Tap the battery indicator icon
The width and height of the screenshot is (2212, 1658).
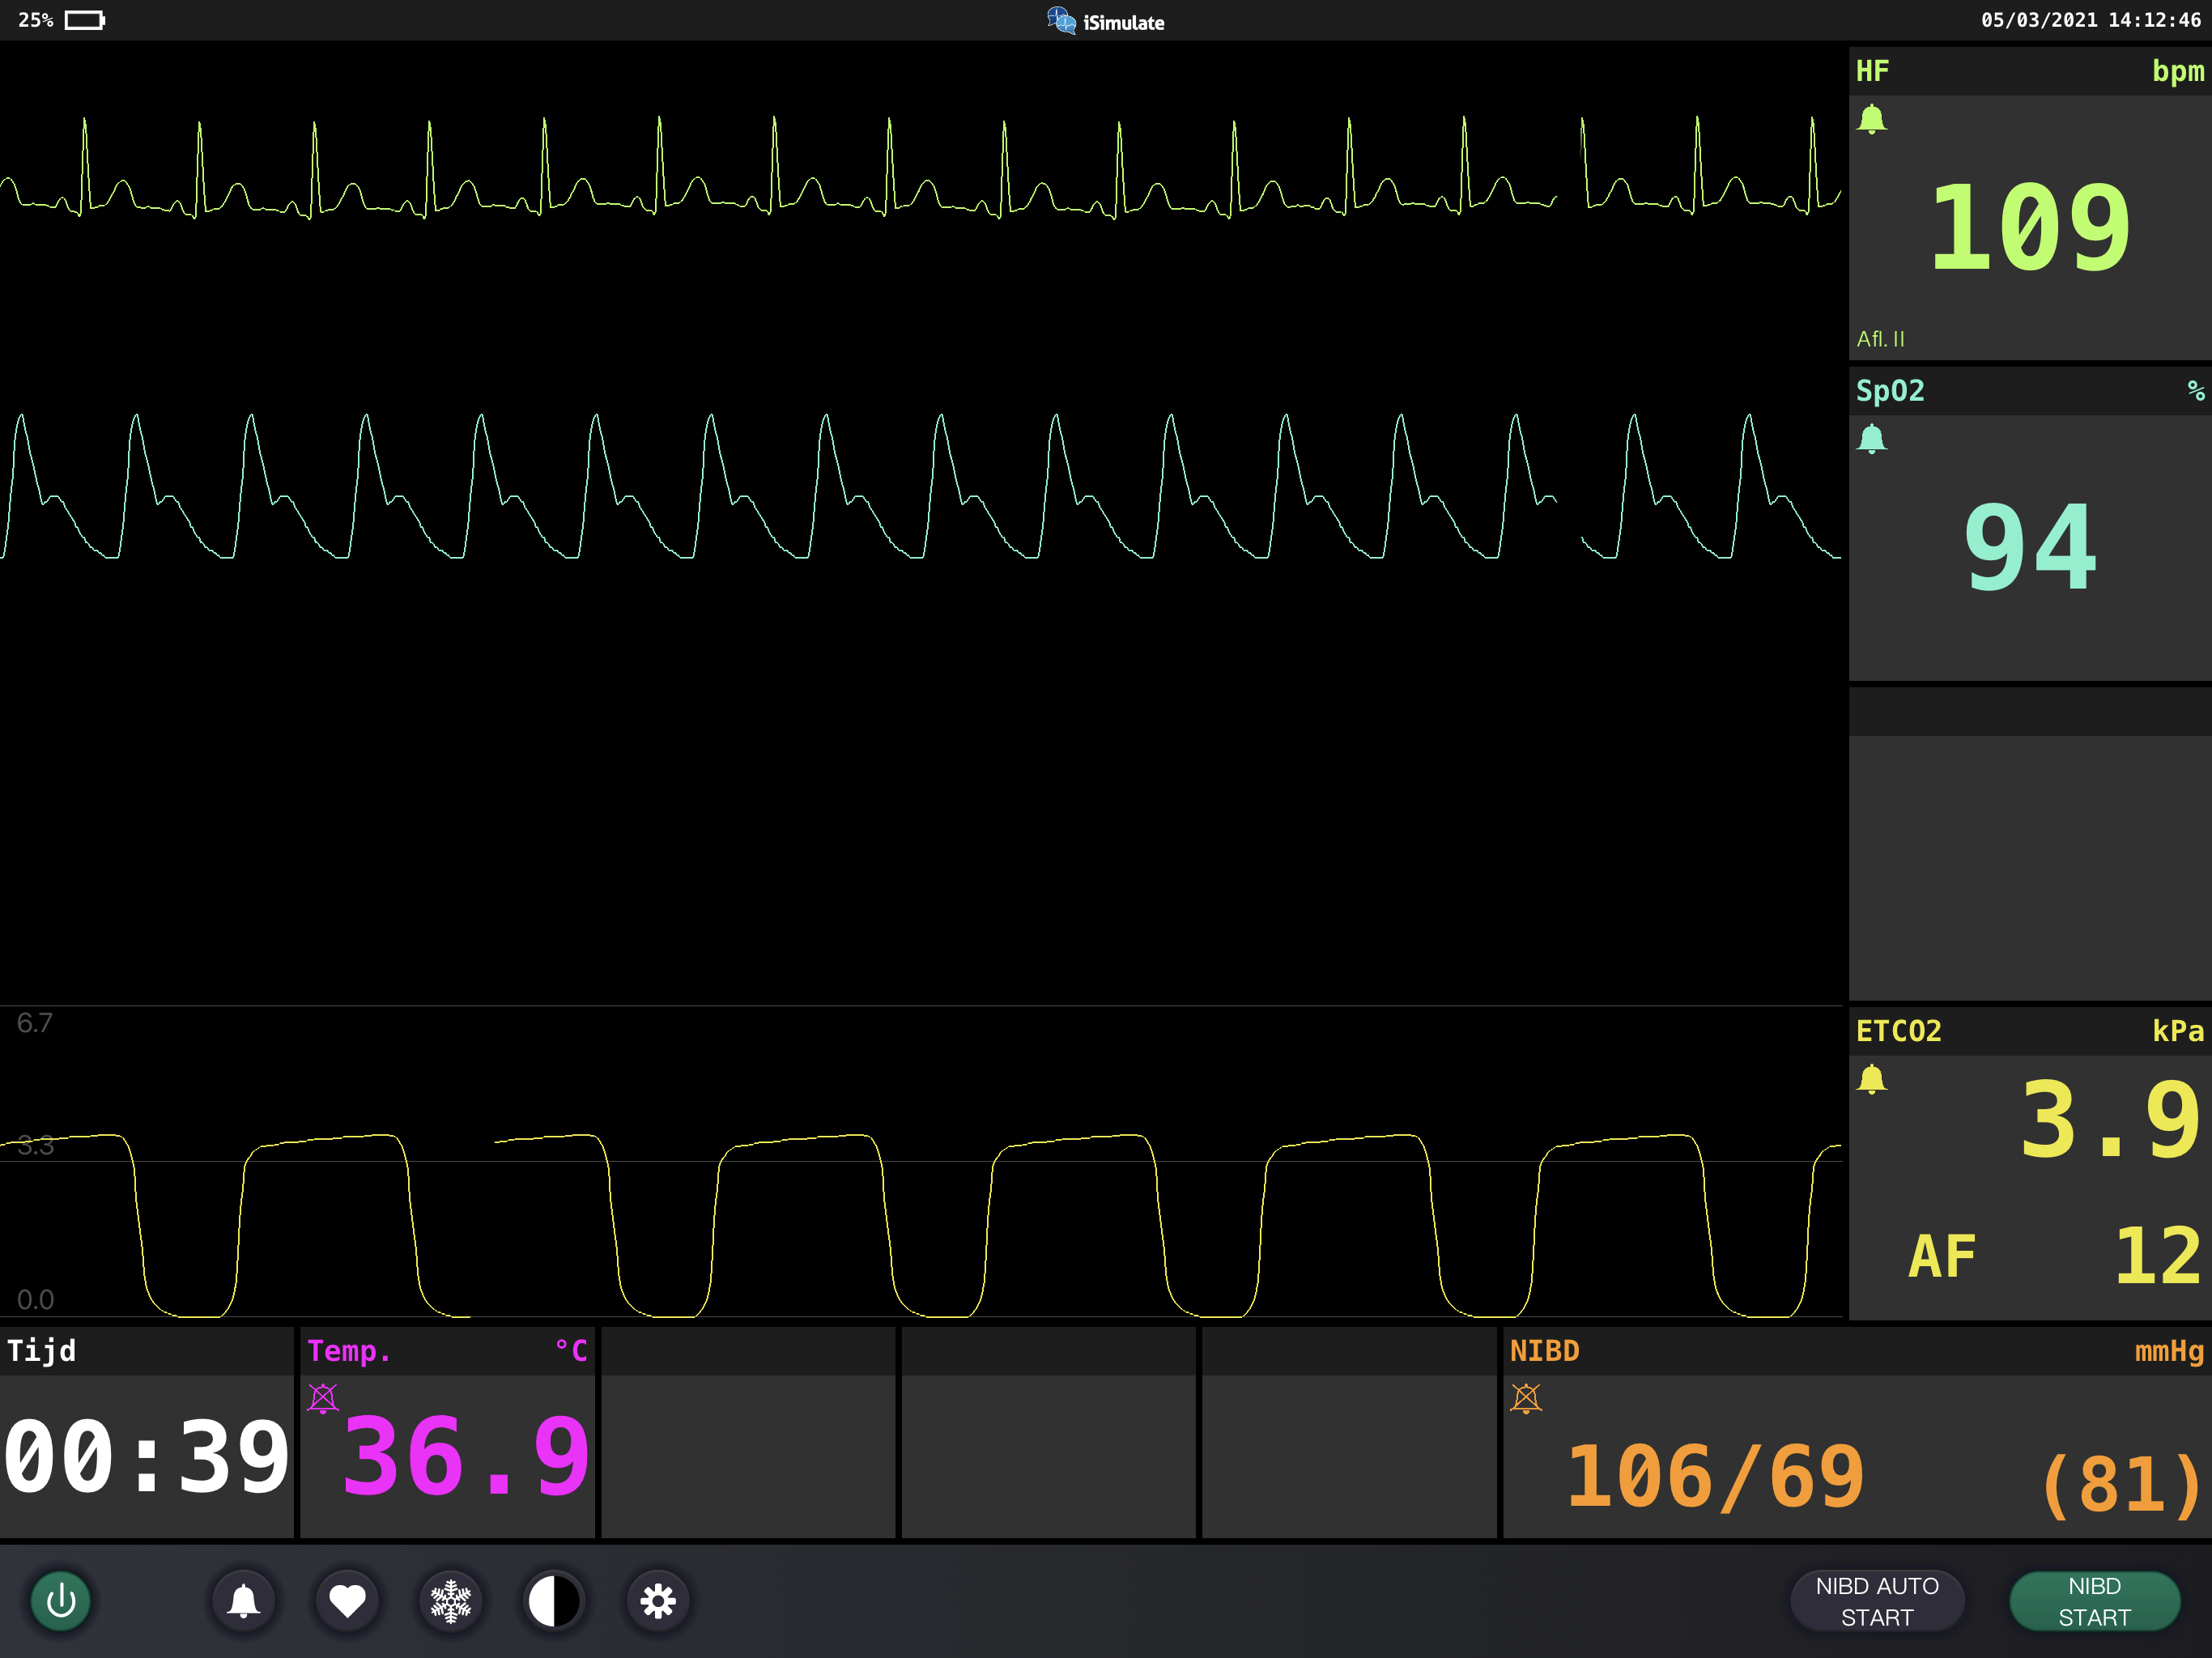tap(85, 20)
